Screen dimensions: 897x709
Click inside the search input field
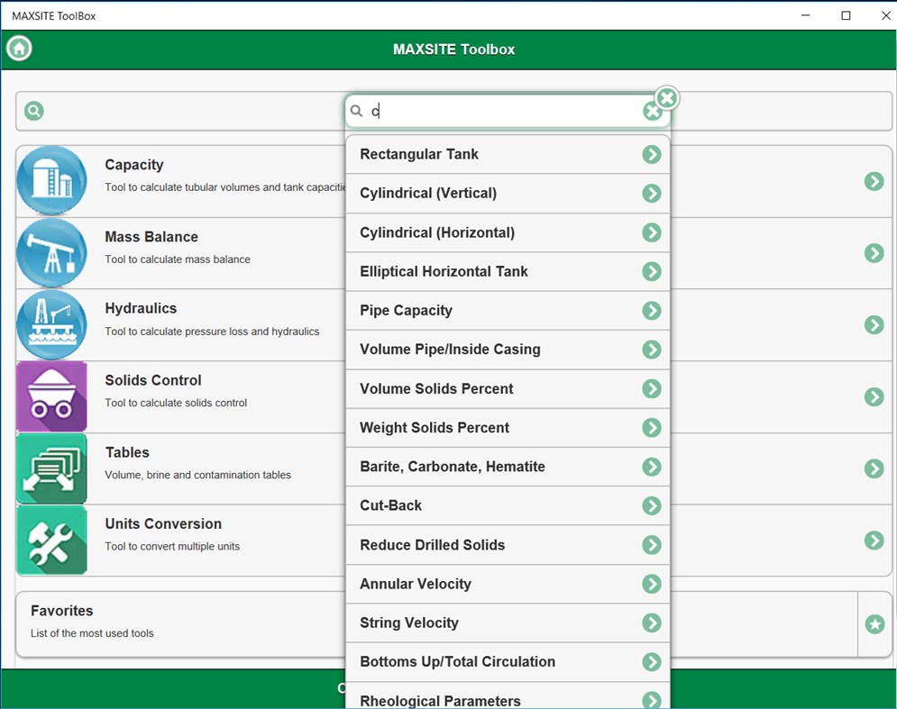[x=496, y=110]
